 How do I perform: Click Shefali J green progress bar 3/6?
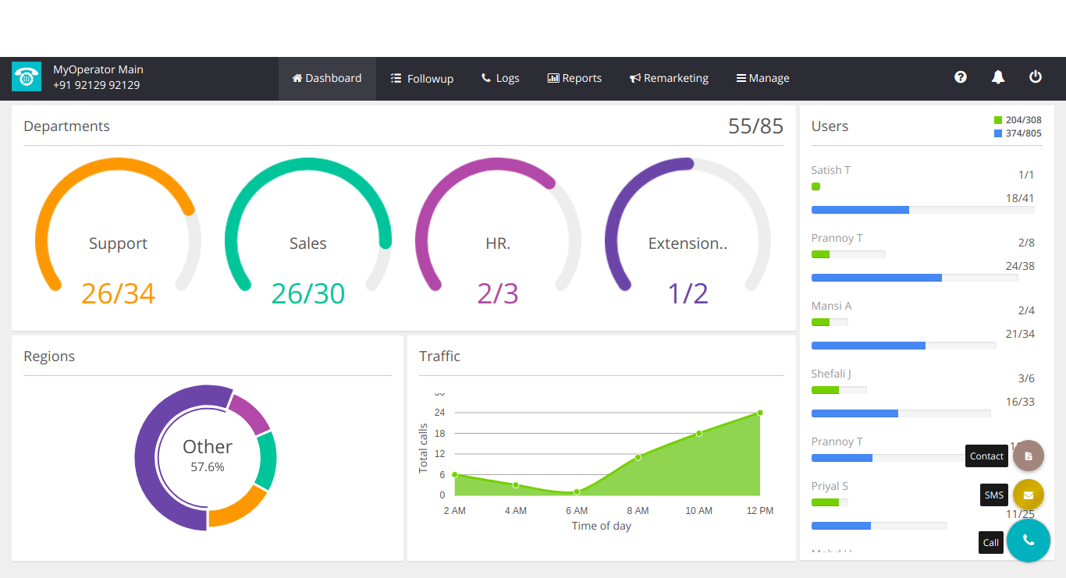pyautogui.click(x=839, y=390)
